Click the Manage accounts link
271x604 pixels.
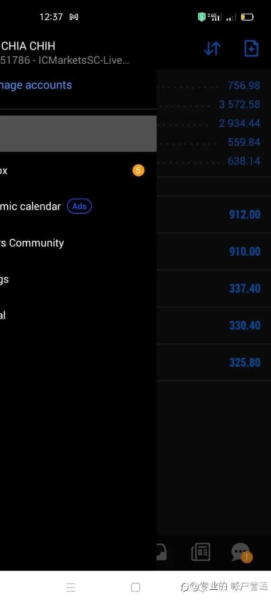pyautogui.click(x=36, y=85)
